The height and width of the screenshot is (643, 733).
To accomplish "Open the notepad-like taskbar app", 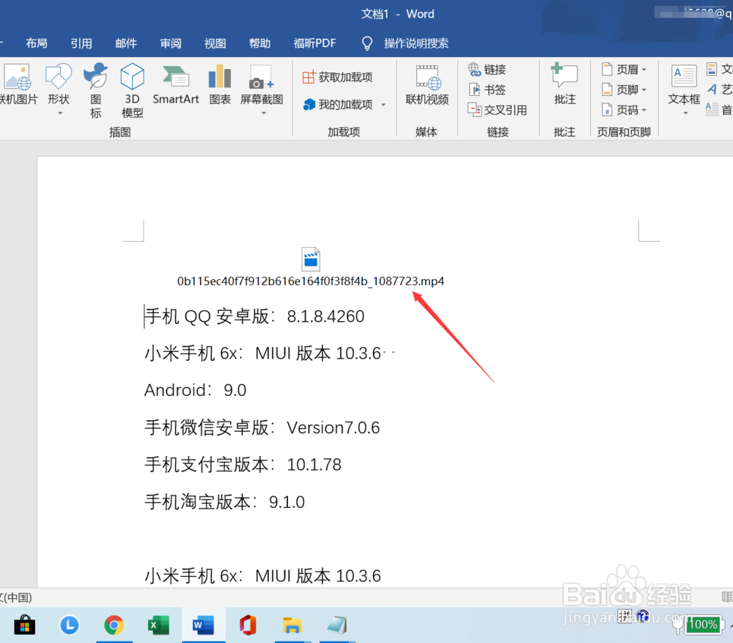I will coord(337,625).
